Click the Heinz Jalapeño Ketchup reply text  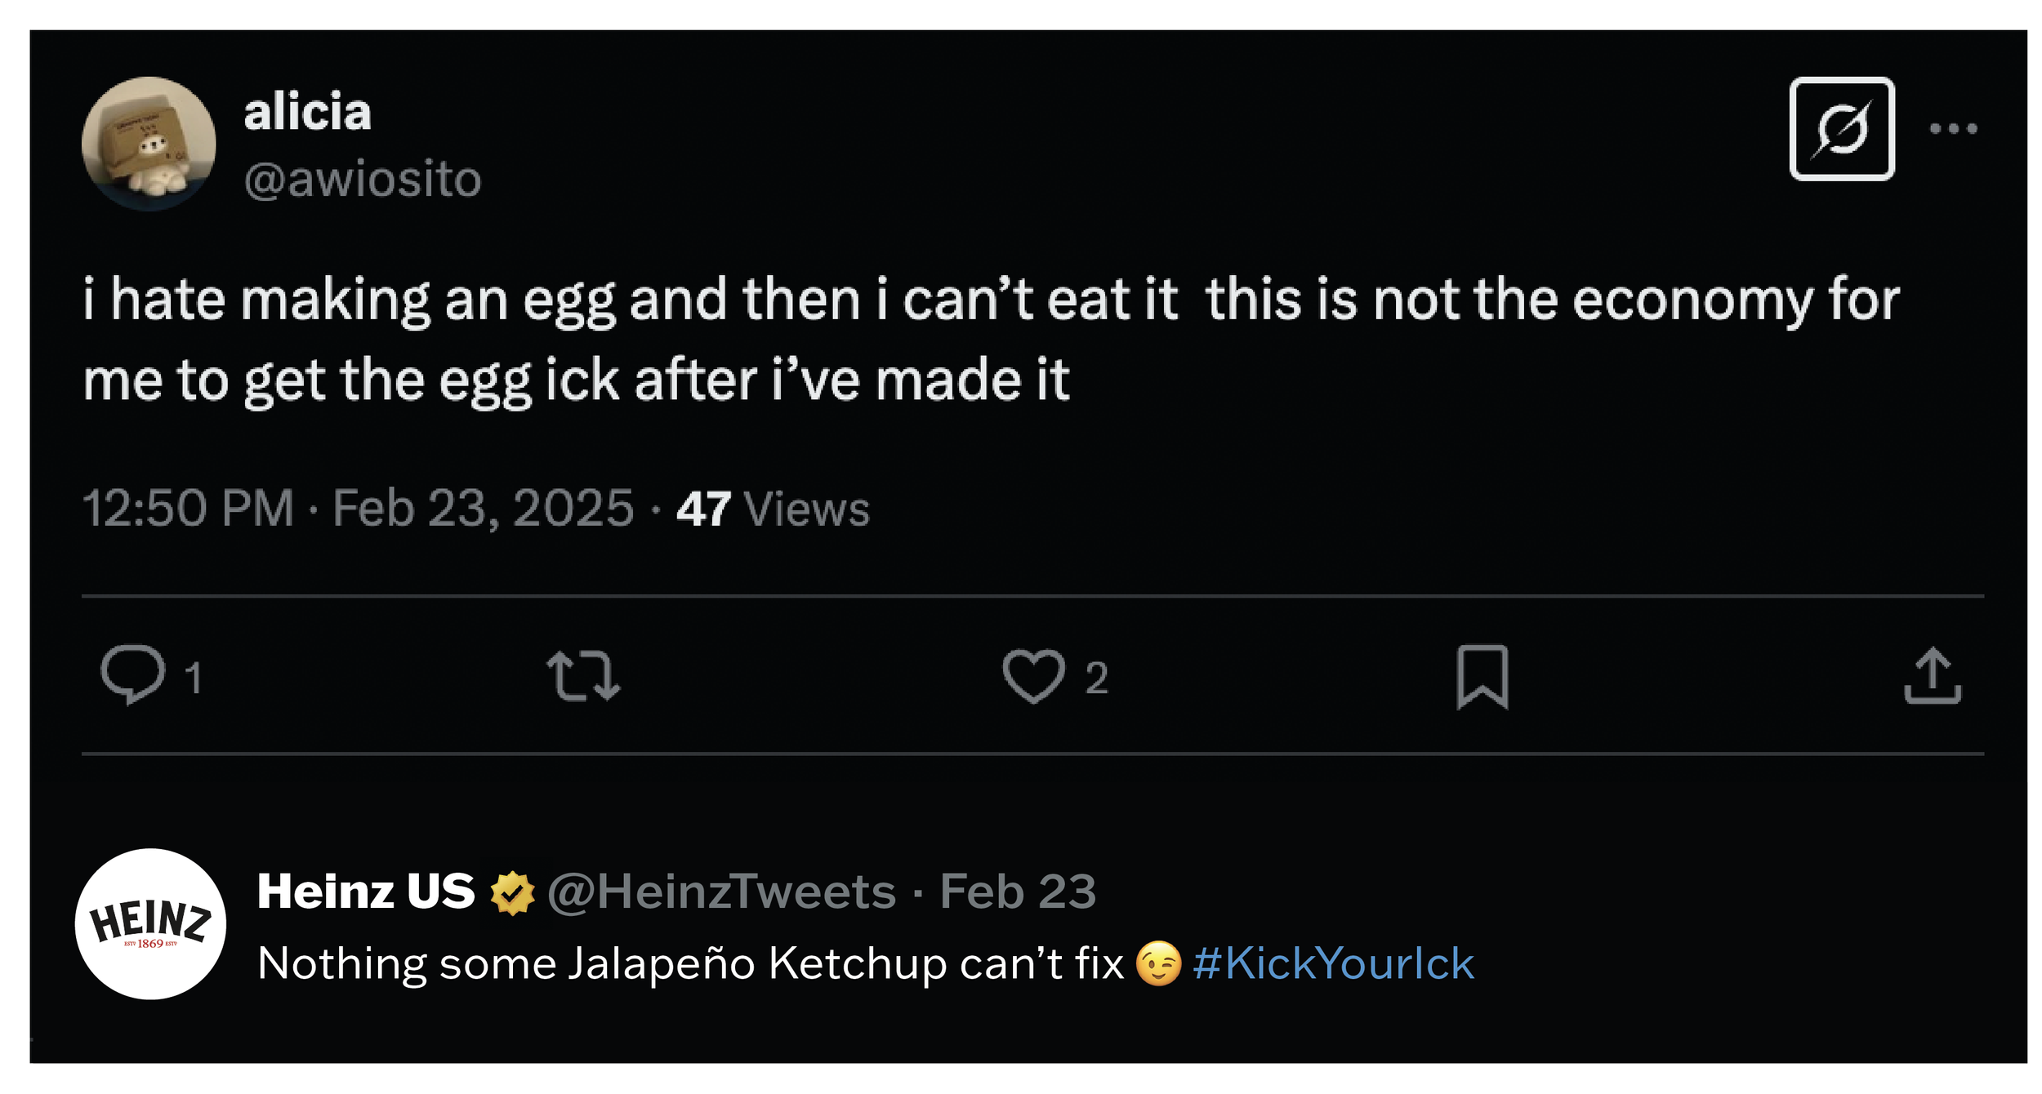click(x=690, y=963)
